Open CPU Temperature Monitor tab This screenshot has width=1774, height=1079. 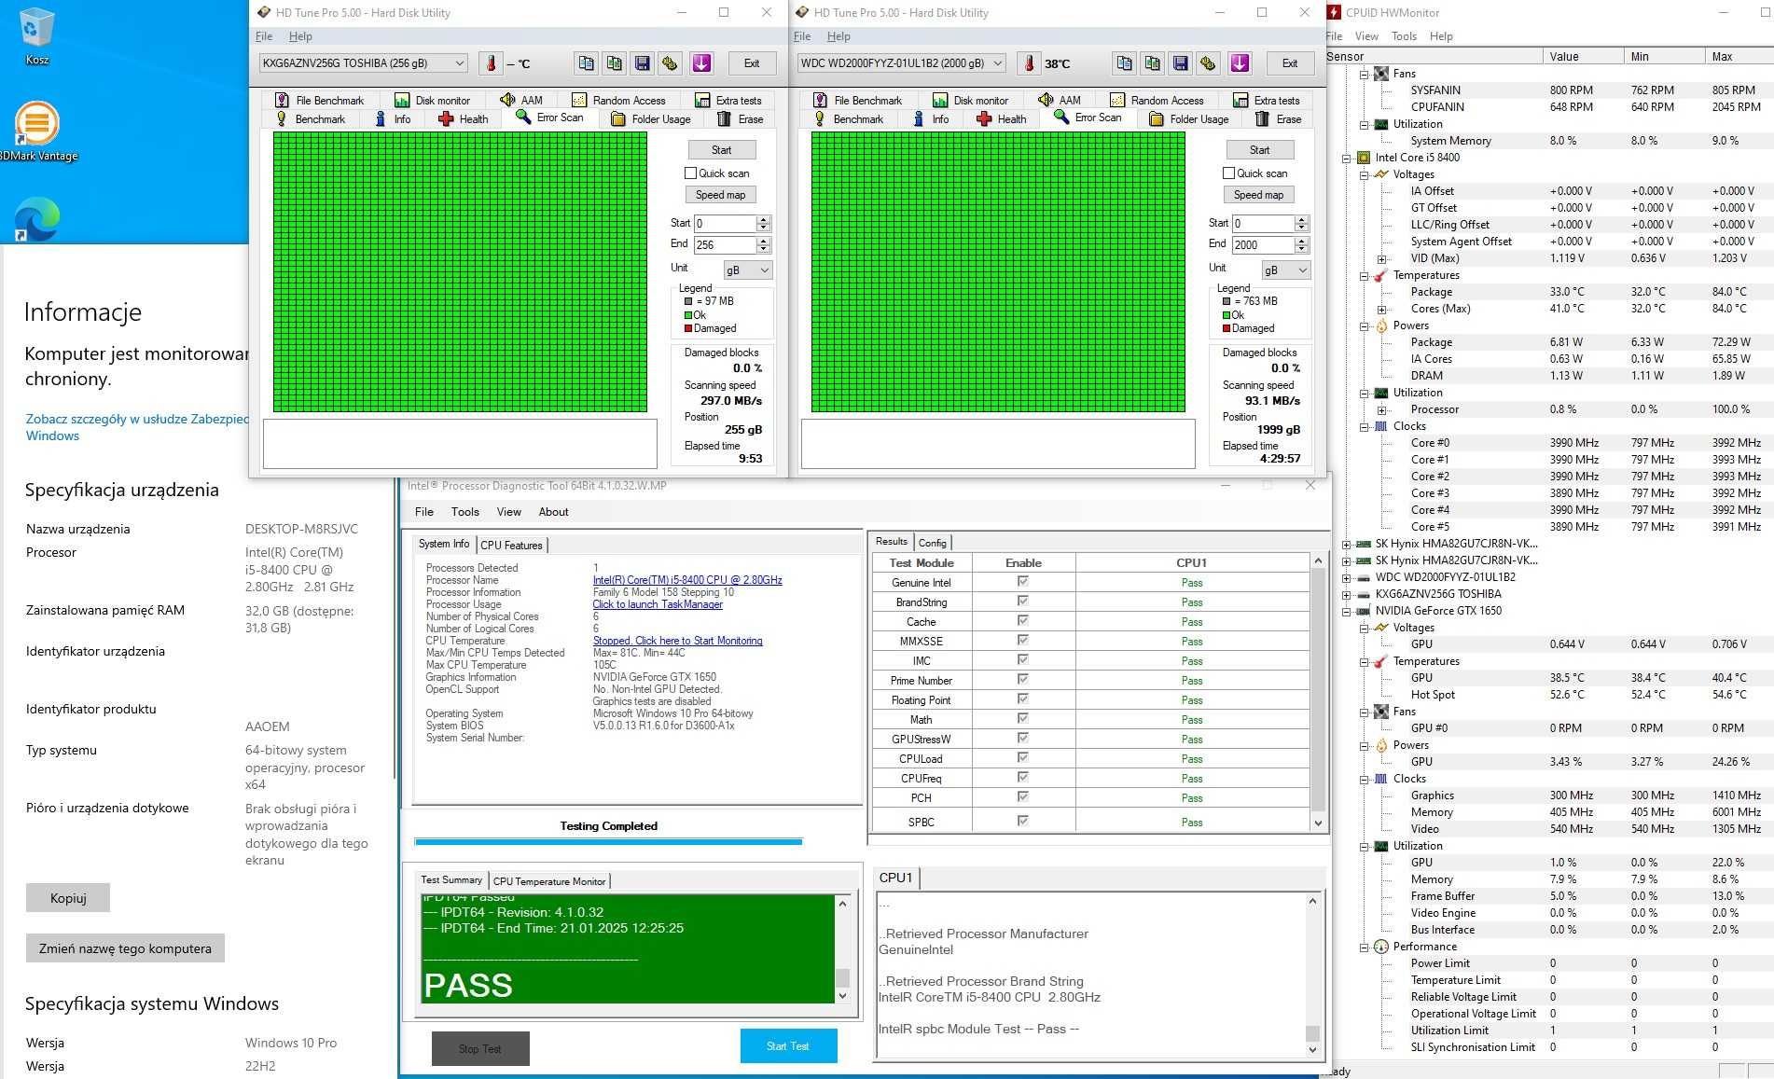point(549,881)
